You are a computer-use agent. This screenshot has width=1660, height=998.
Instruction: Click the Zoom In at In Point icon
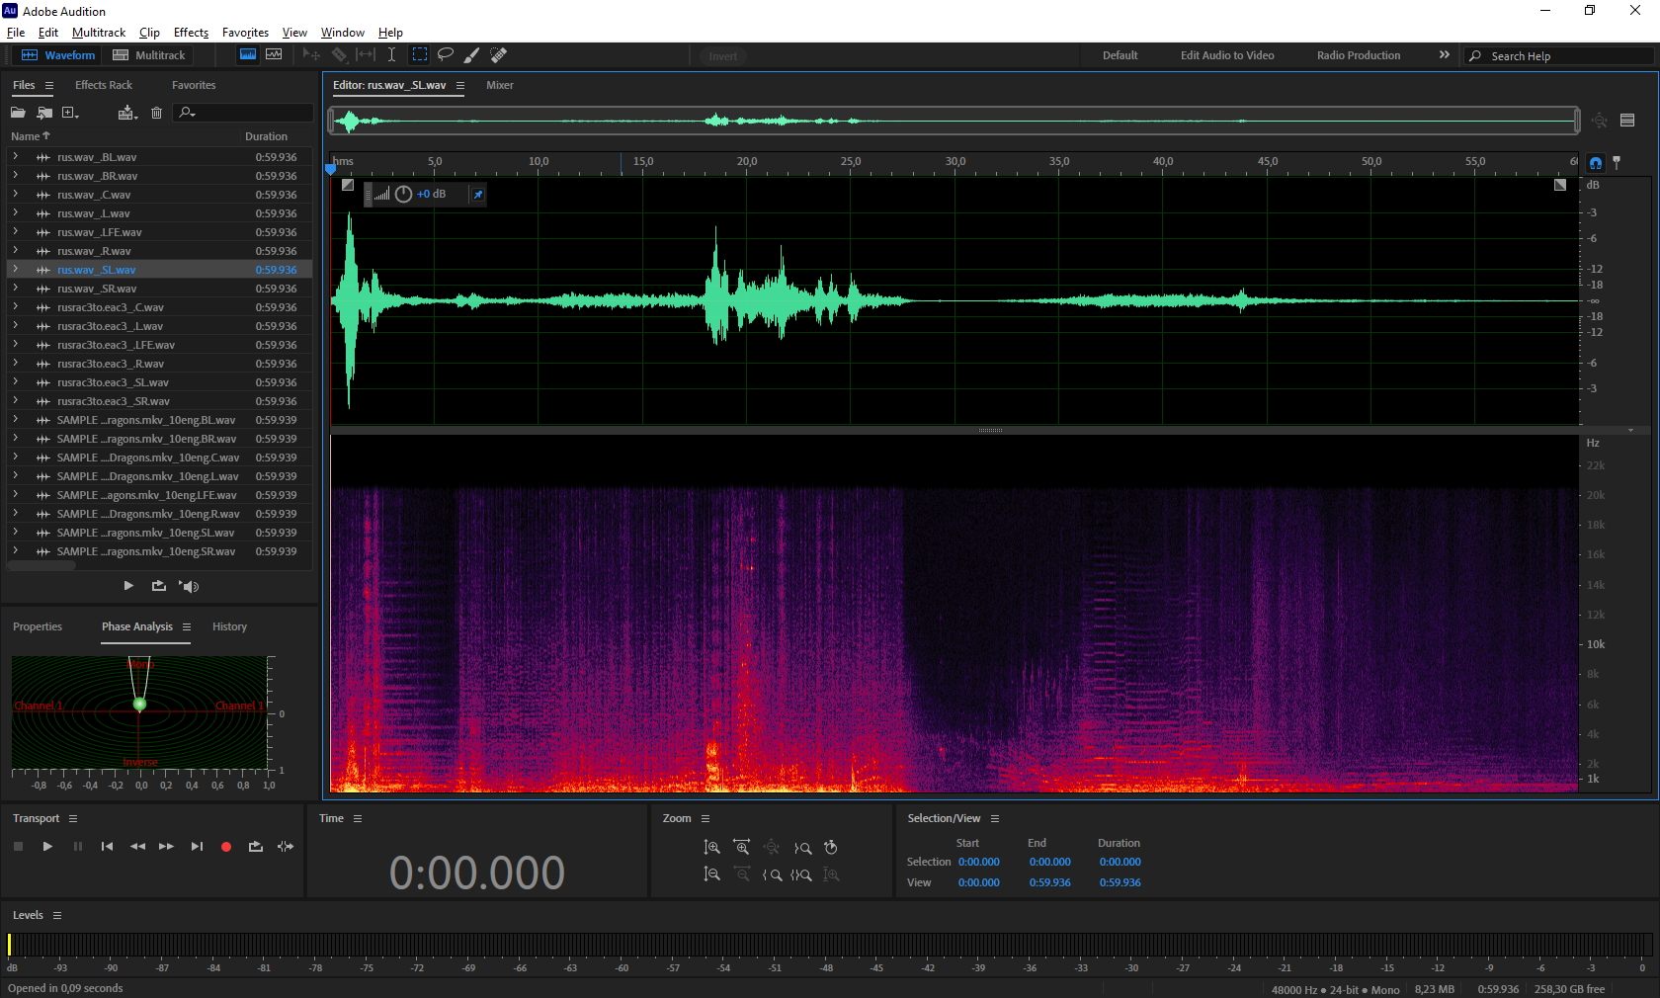772,874
